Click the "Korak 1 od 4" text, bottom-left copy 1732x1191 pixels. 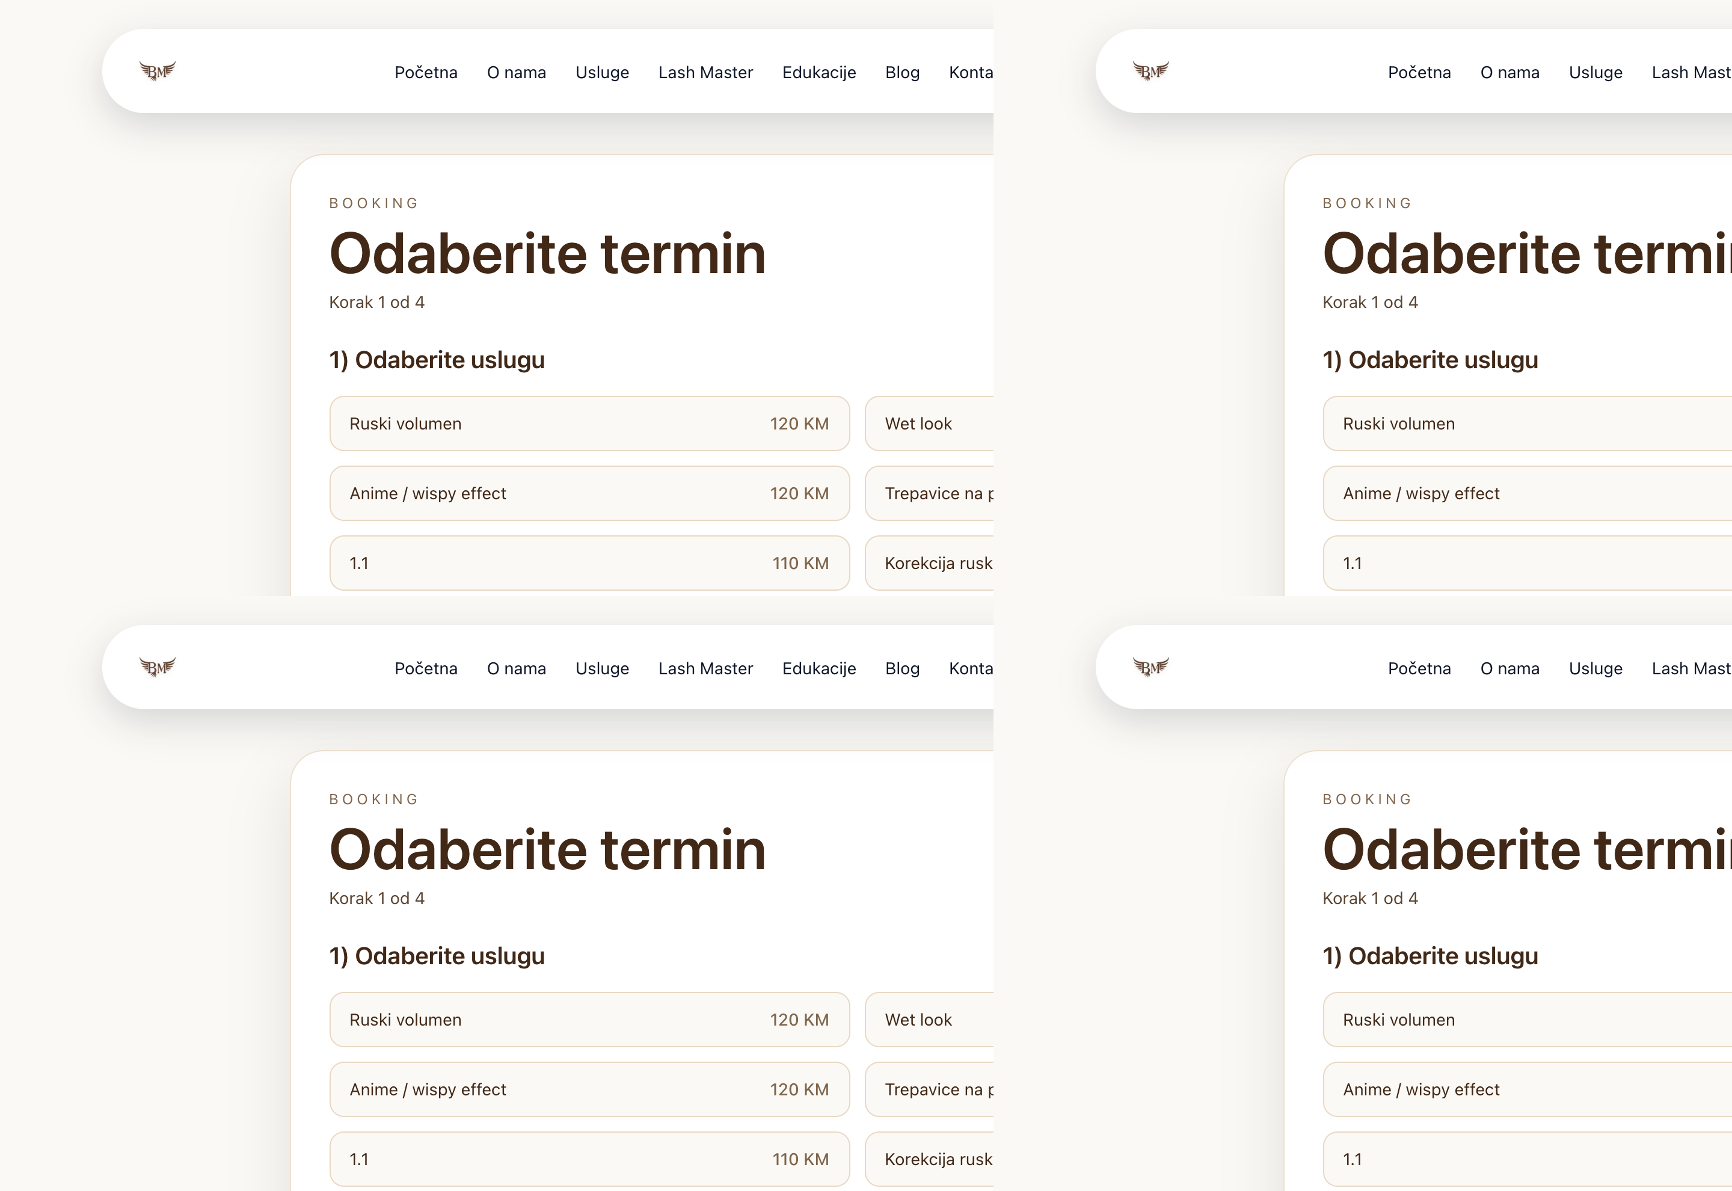(x=376, y=899)
